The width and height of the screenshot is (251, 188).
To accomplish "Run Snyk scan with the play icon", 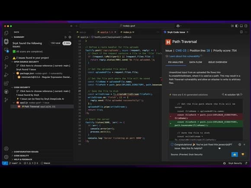I will pyautogui.click(x=65, y=37).
